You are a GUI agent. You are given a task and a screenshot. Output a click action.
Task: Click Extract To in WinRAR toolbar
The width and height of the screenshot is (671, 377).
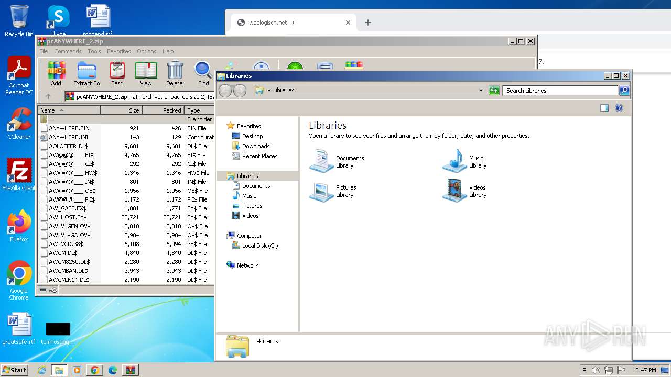[x=86, y=73]
